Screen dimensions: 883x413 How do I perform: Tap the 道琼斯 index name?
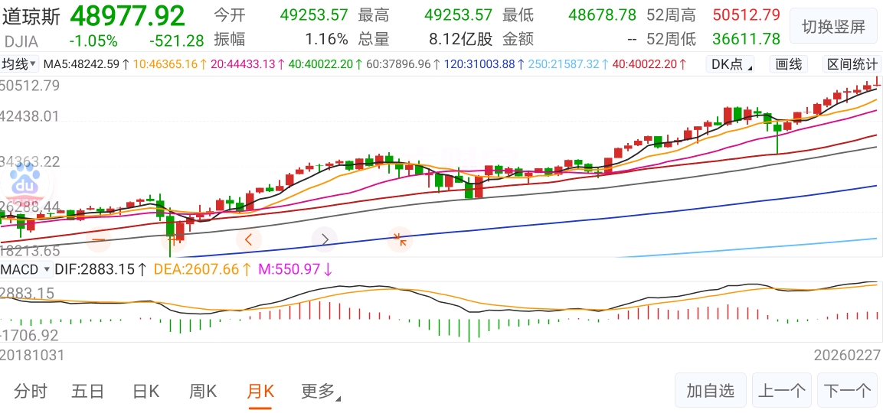pos(31,16)
